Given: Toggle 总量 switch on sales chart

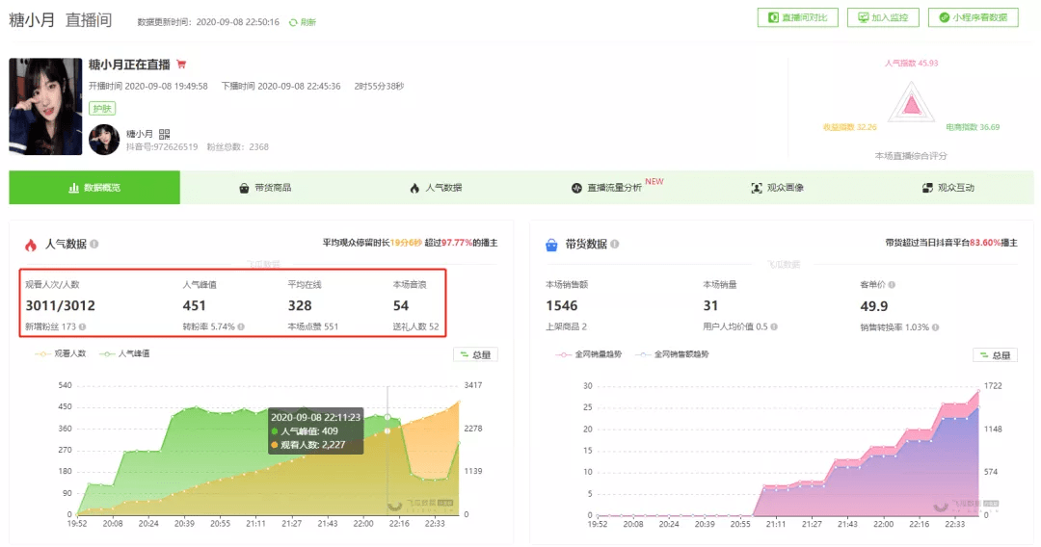Looking at the screenshot, I should (x=995, y=355).
